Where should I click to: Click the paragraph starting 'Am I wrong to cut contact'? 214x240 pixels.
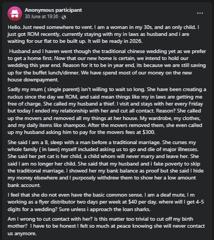106,226
